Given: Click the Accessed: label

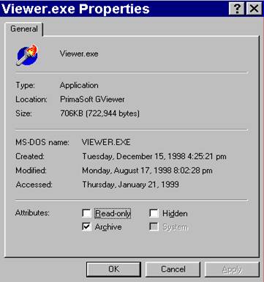Looking at the screenshot, I should (34, 185).
